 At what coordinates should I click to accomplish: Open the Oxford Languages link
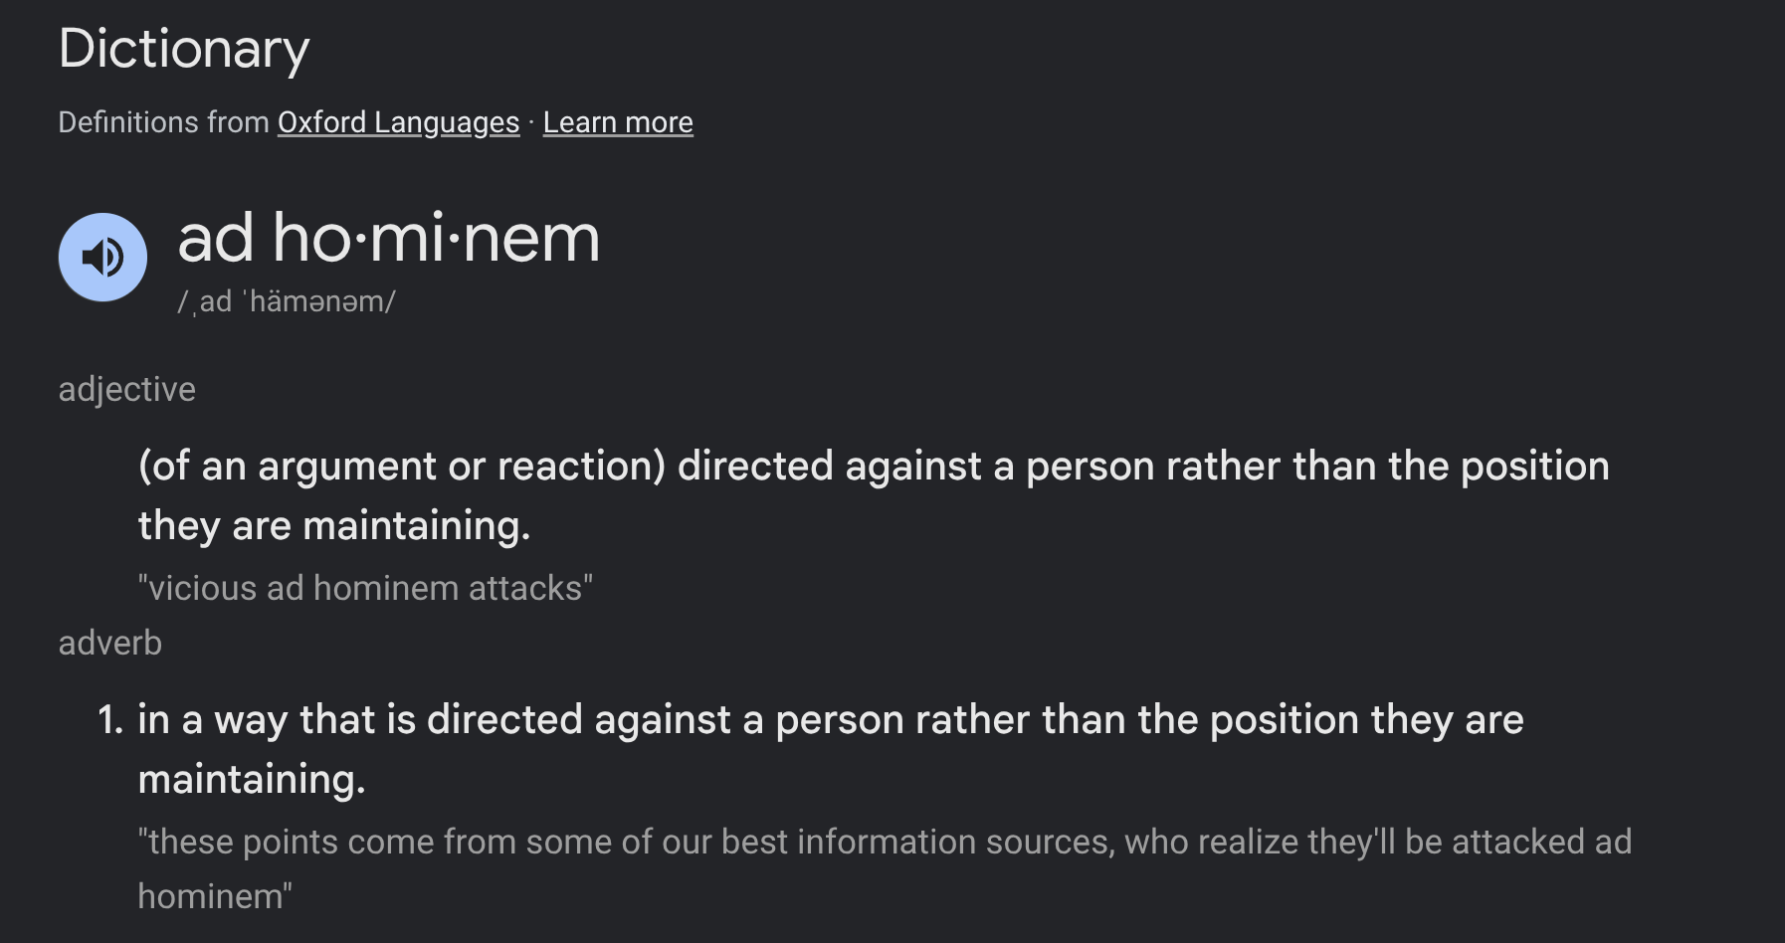pyautogui.click(x=398, y=122)
